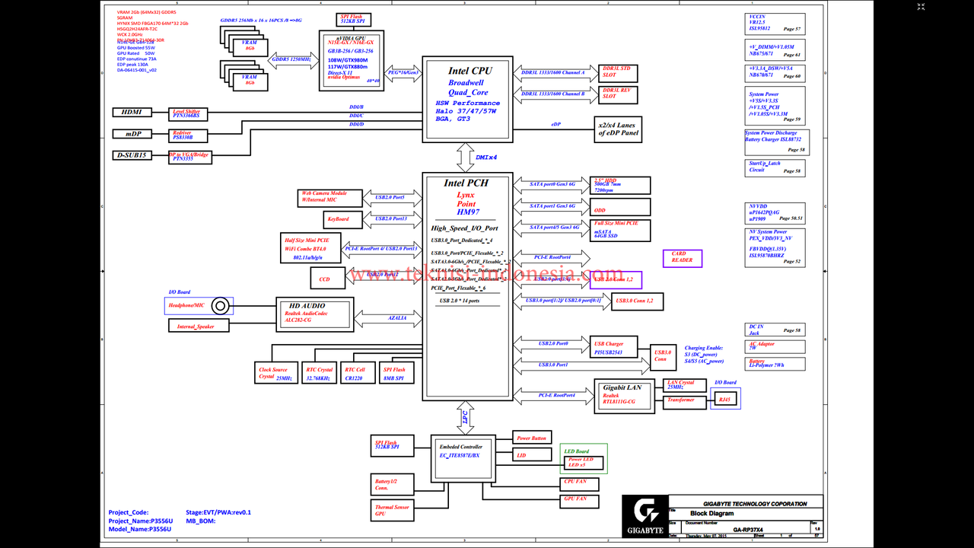Exit fullscreen with the collapse arrows icon
This screenshot has width=974, height=548.
click(x=921, y=8)
